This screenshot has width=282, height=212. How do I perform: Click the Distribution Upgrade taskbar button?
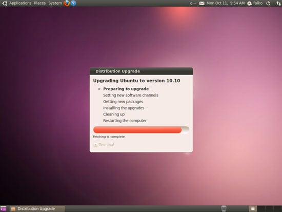pos(37,209)
